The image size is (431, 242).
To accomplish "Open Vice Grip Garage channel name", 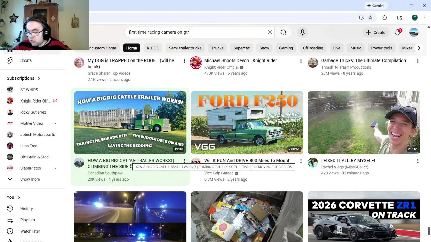I will coord(219,173).
